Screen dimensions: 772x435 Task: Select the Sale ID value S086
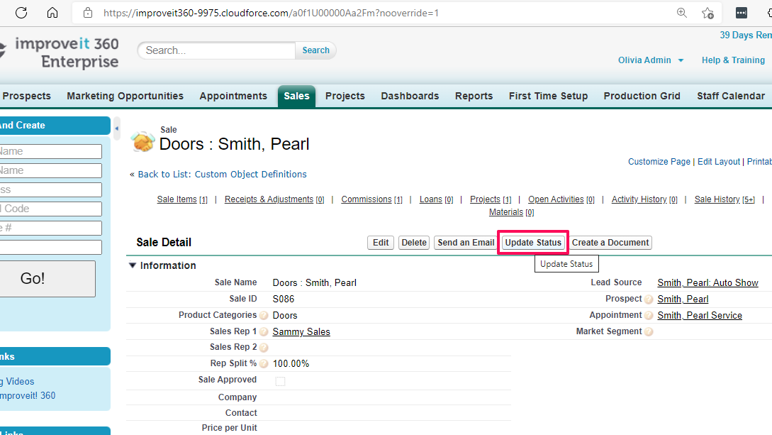click(284, 299)
